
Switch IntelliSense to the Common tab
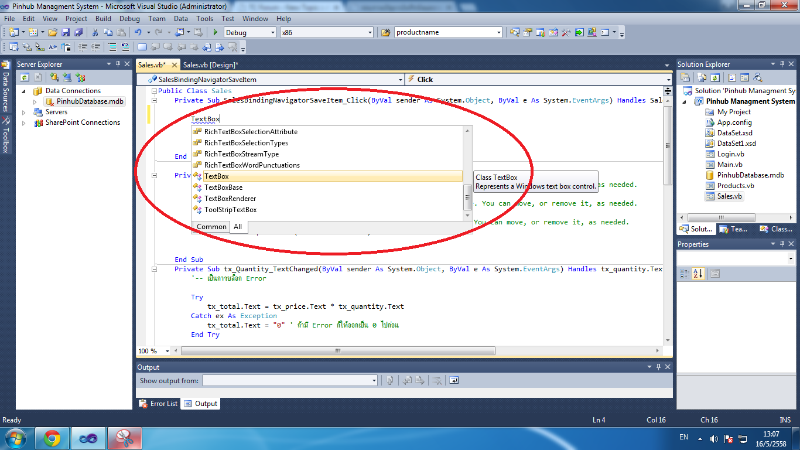211,227
